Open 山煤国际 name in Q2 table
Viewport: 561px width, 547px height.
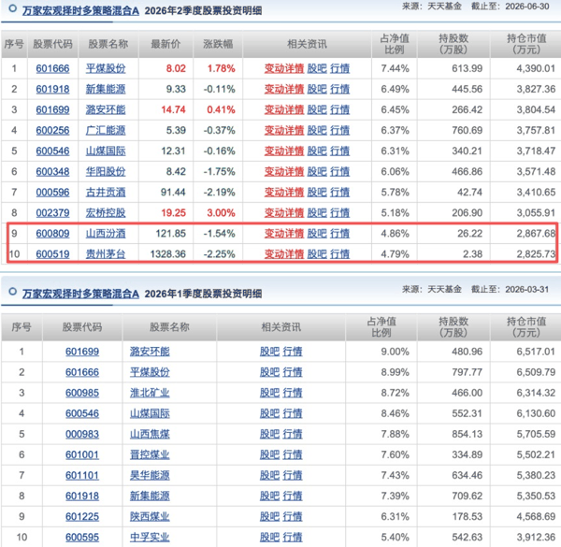tap(106, 151)
